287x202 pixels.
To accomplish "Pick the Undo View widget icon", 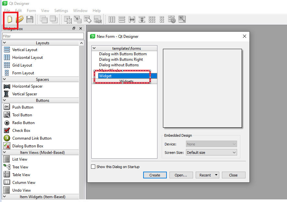I will [x=6, y=190].
